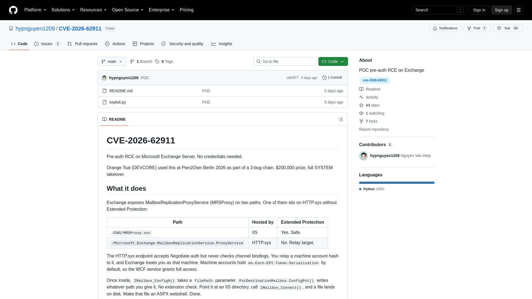View the 0 Tags link

(x=164, y=61)
